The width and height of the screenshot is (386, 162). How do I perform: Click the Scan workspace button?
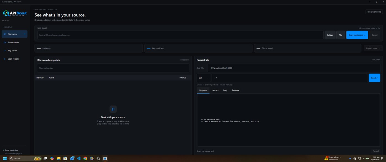click(357, 35)
